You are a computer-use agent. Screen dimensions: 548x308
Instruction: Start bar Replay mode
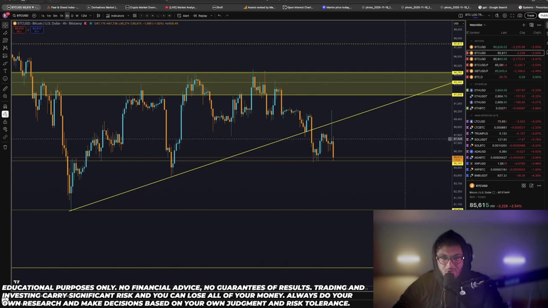click(200, 15)
